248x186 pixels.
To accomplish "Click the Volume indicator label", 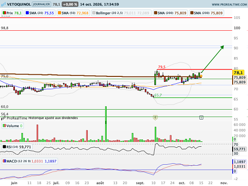I will click(13, 126).
